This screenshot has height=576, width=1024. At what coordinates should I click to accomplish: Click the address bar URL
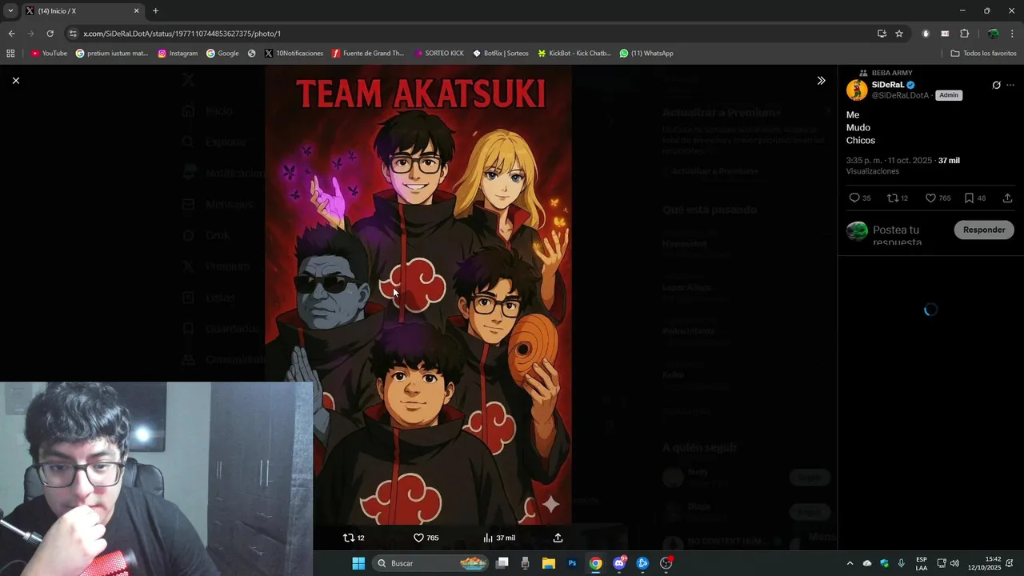(182, 34)
